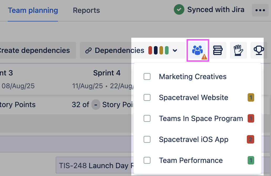Open the Reports tab
271x176 pixels.
[86, 10]
